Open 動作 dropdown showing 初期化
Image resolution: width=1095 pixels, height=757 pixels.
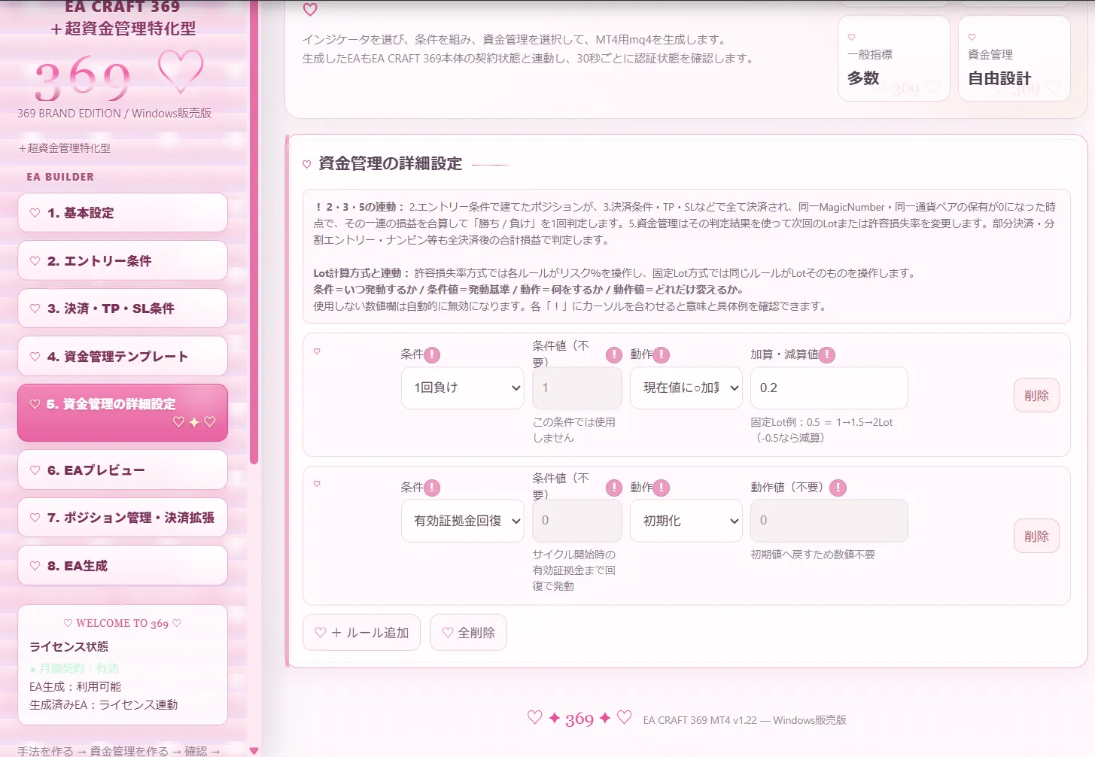pos(686,521)
